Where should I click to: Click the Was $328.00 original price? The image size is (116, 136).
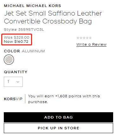click(x=16, y=37)
